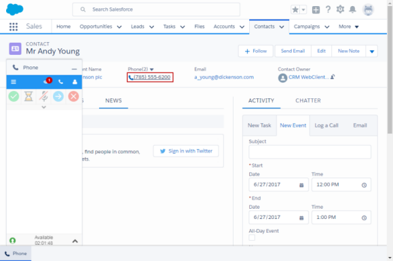Click the Subject input field
Screen dimensions: 393x261
(x=310, y=152)
